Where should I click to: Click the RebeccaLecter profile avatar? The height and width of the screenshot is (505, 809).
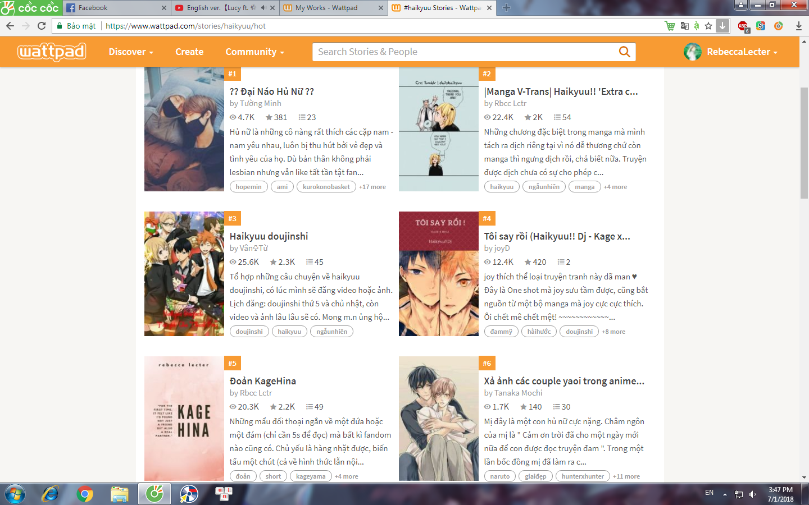pos(693,52)
